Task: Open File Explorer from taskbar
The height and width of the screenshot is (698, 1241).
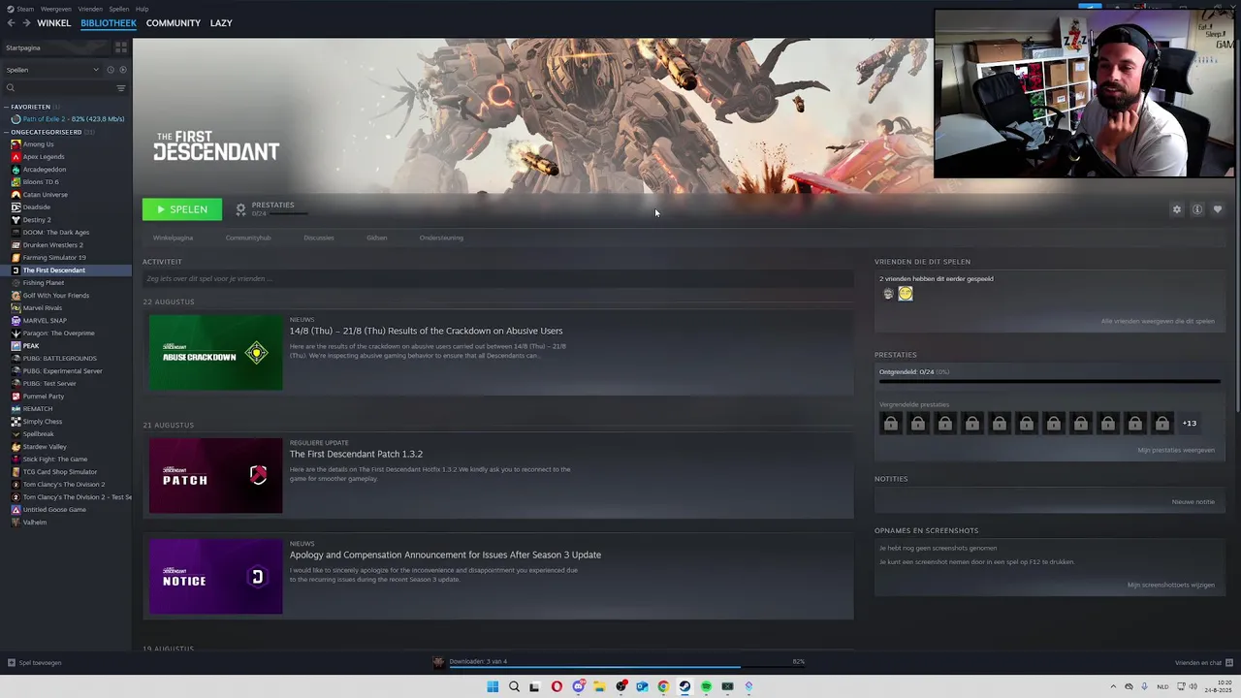Action: (599, 686)
